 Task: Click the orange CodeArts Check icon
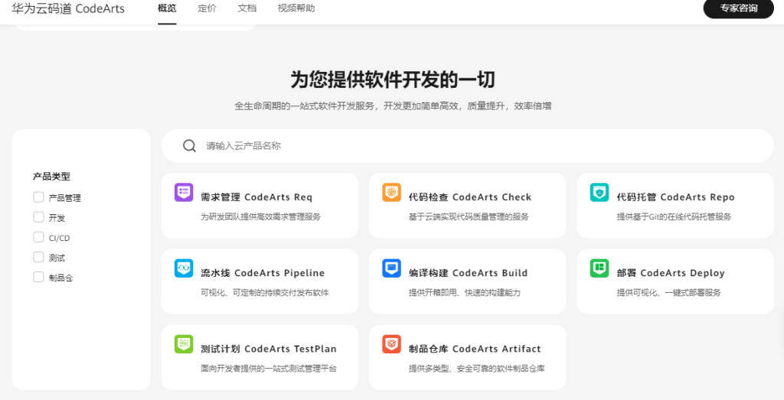(x=391, y=192)
